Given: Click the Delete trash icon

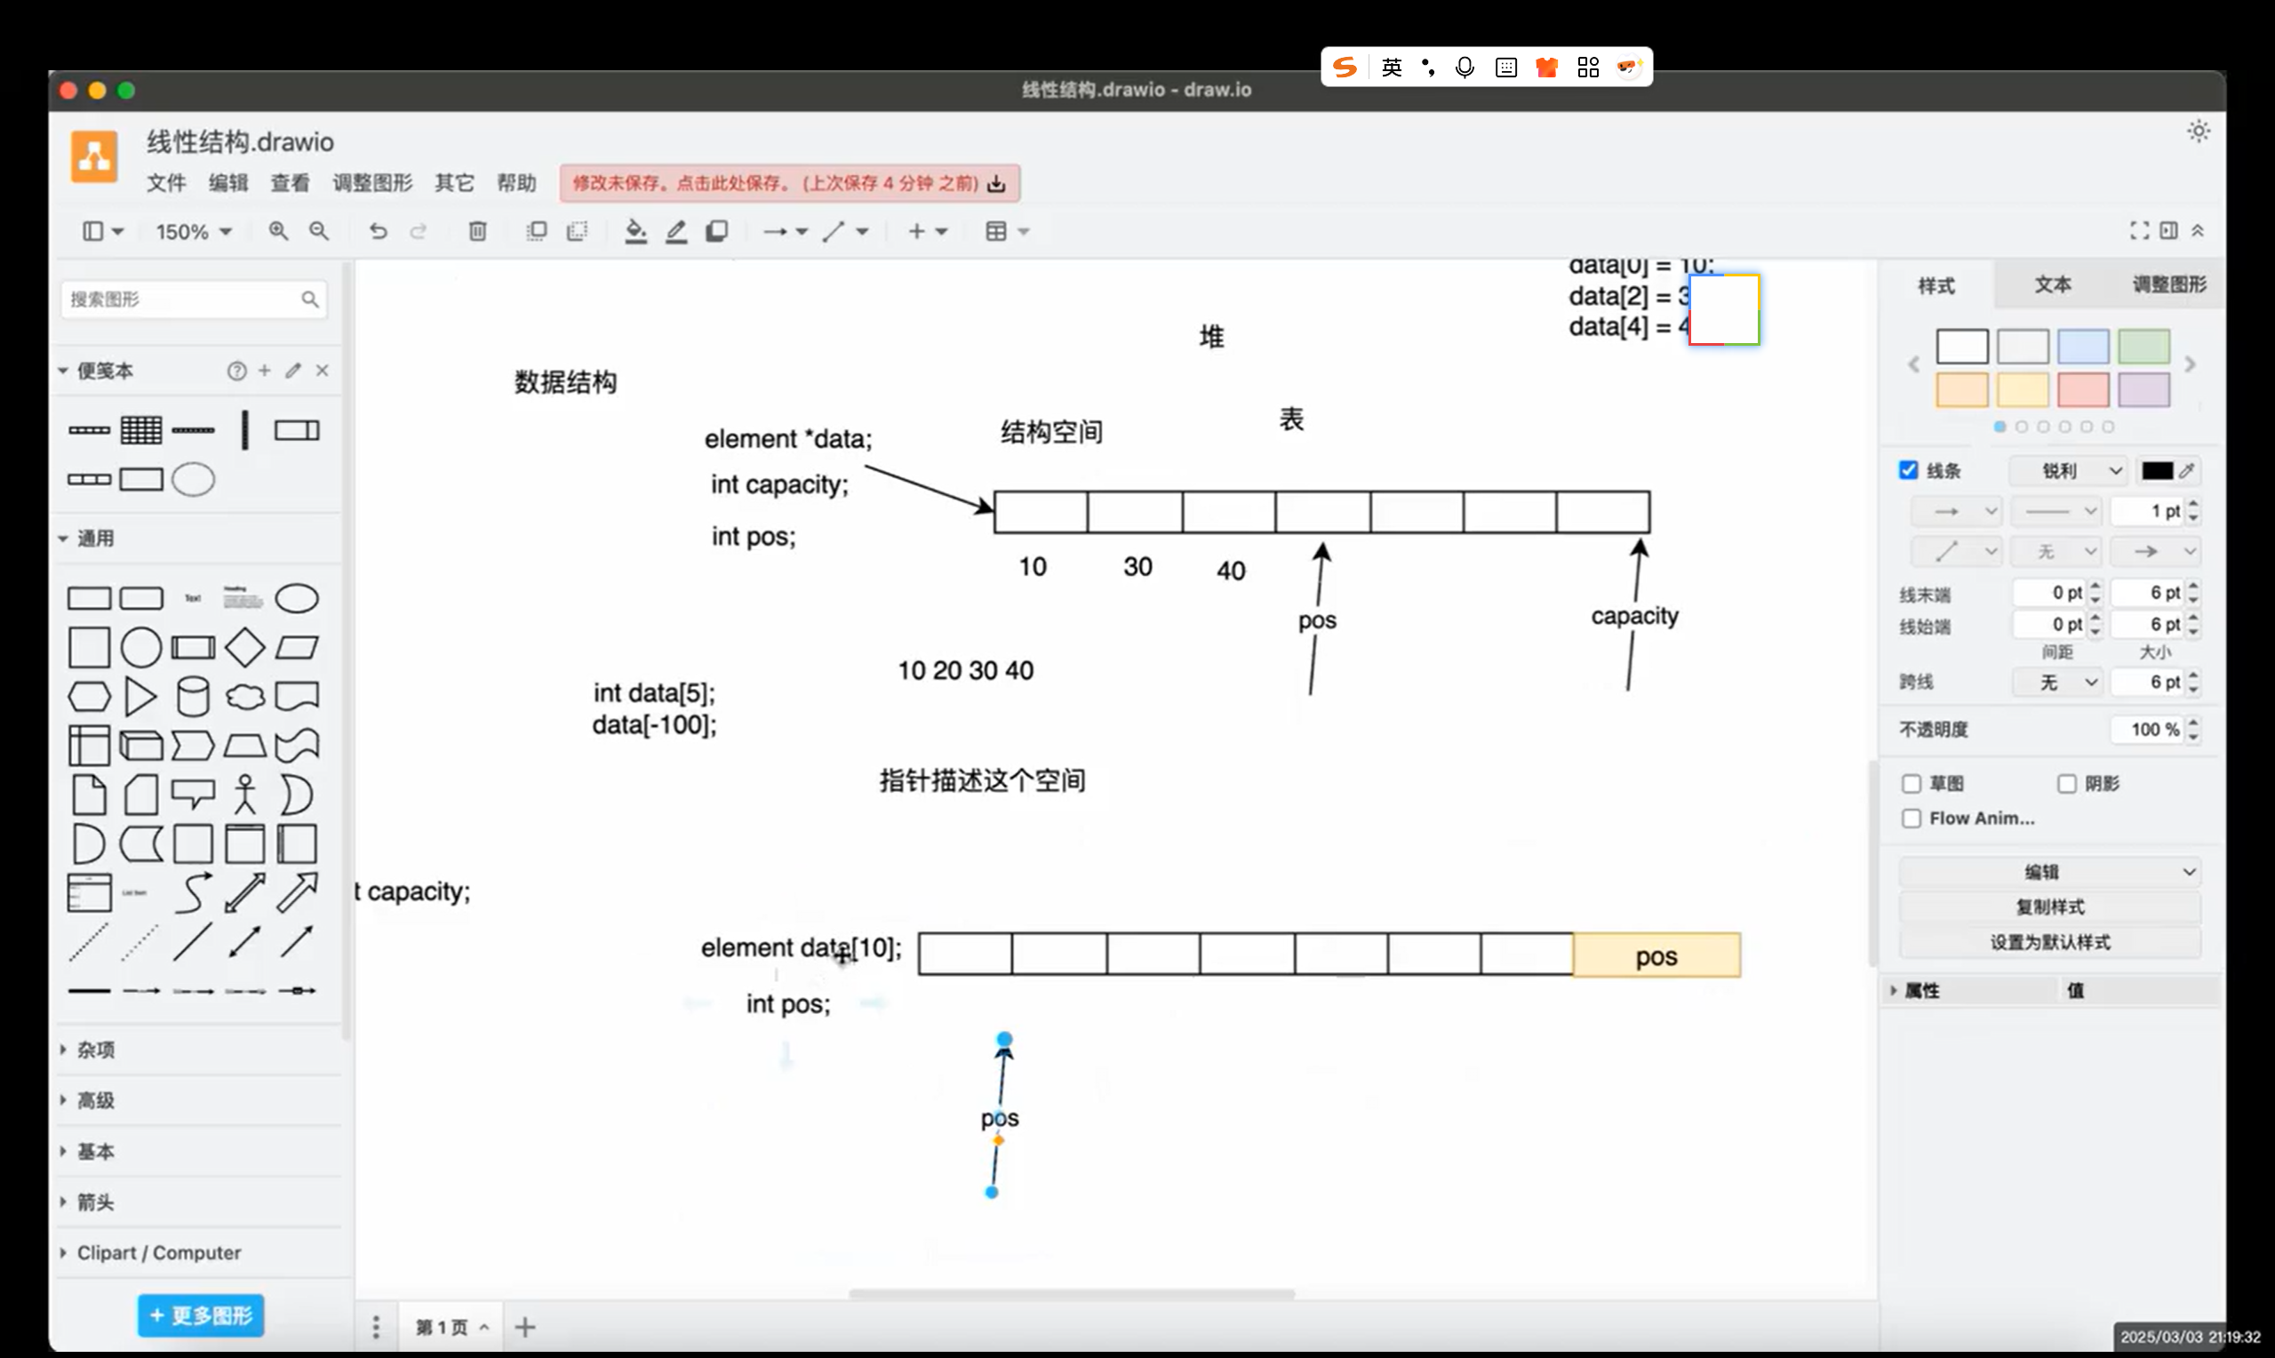Looking at the screenshot, I should (477, 230).
